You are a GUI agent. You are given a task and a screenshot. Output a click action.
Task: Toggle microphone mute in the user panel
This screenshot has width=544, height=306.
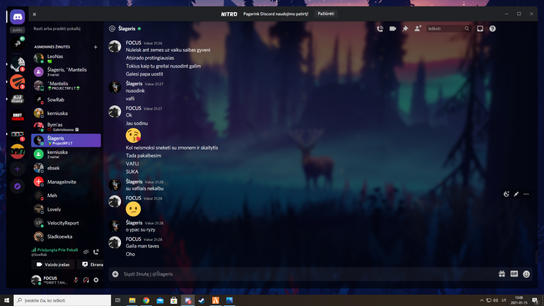click(x=76, y=280)
